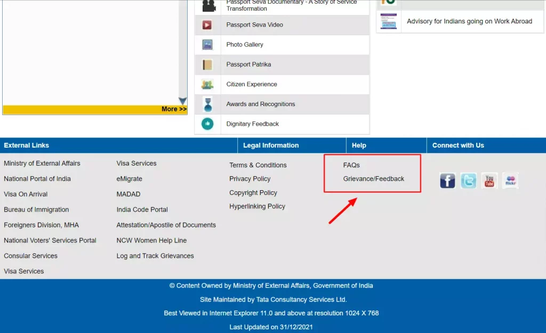
Task: Open the Grievance/Feedback link
Action: 373,179
